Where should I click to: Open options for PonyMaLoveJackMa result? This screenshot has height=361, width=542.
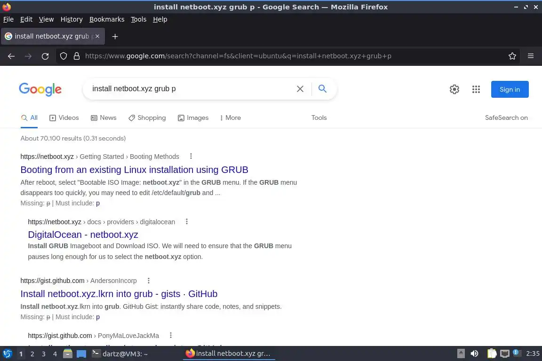click(170, 335)
